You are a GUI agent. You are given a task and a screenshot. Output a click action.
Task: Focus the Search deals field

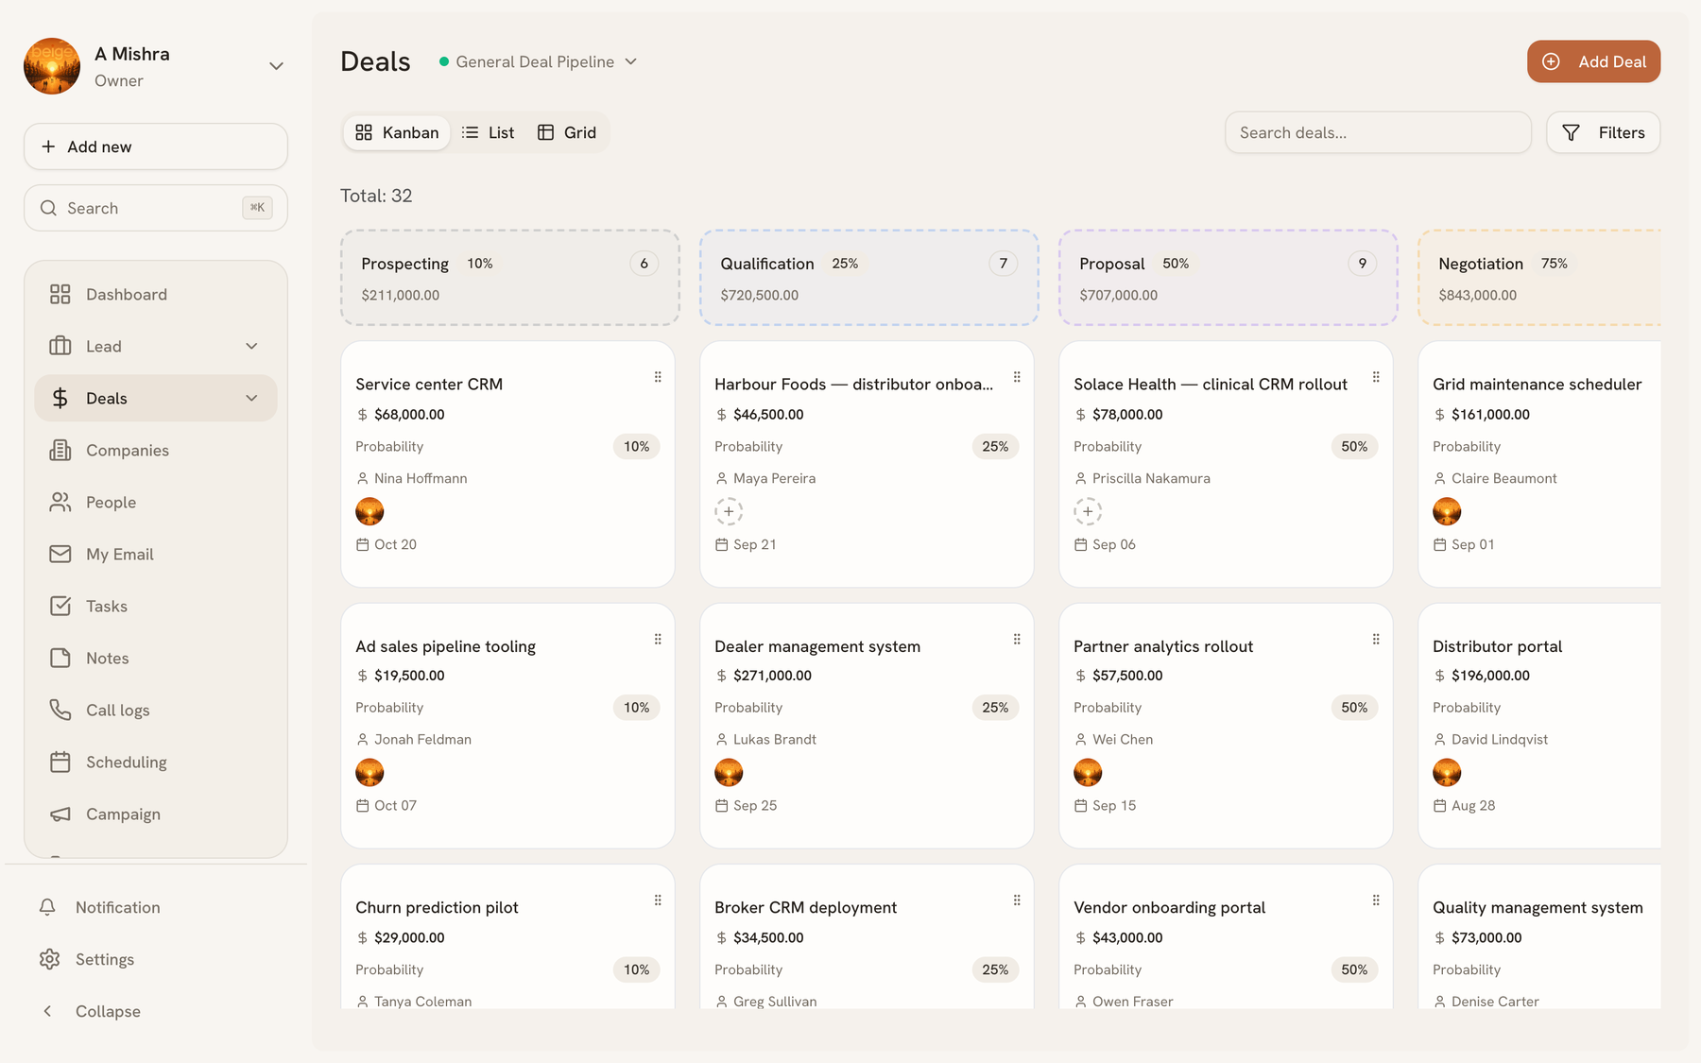[1378, 132]
